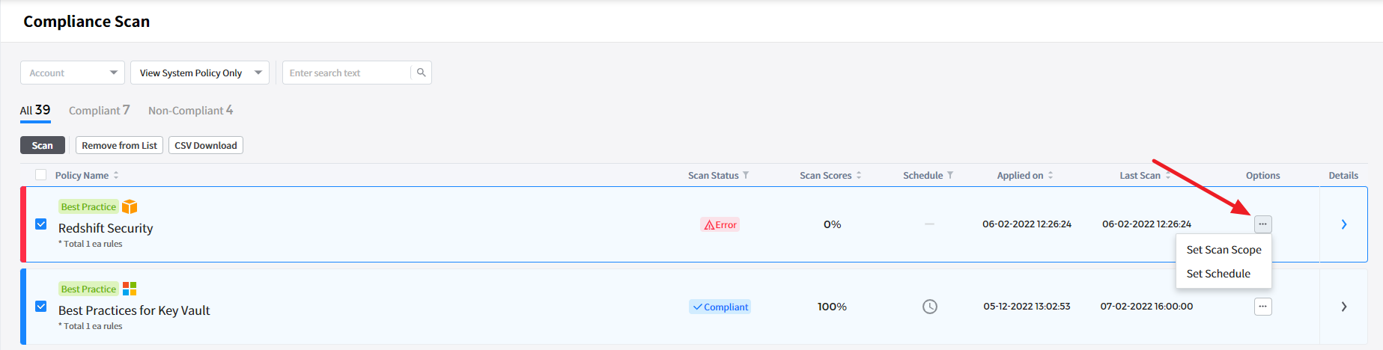
Task: Click the Scan Status filter icon
Action: point(746,175)
